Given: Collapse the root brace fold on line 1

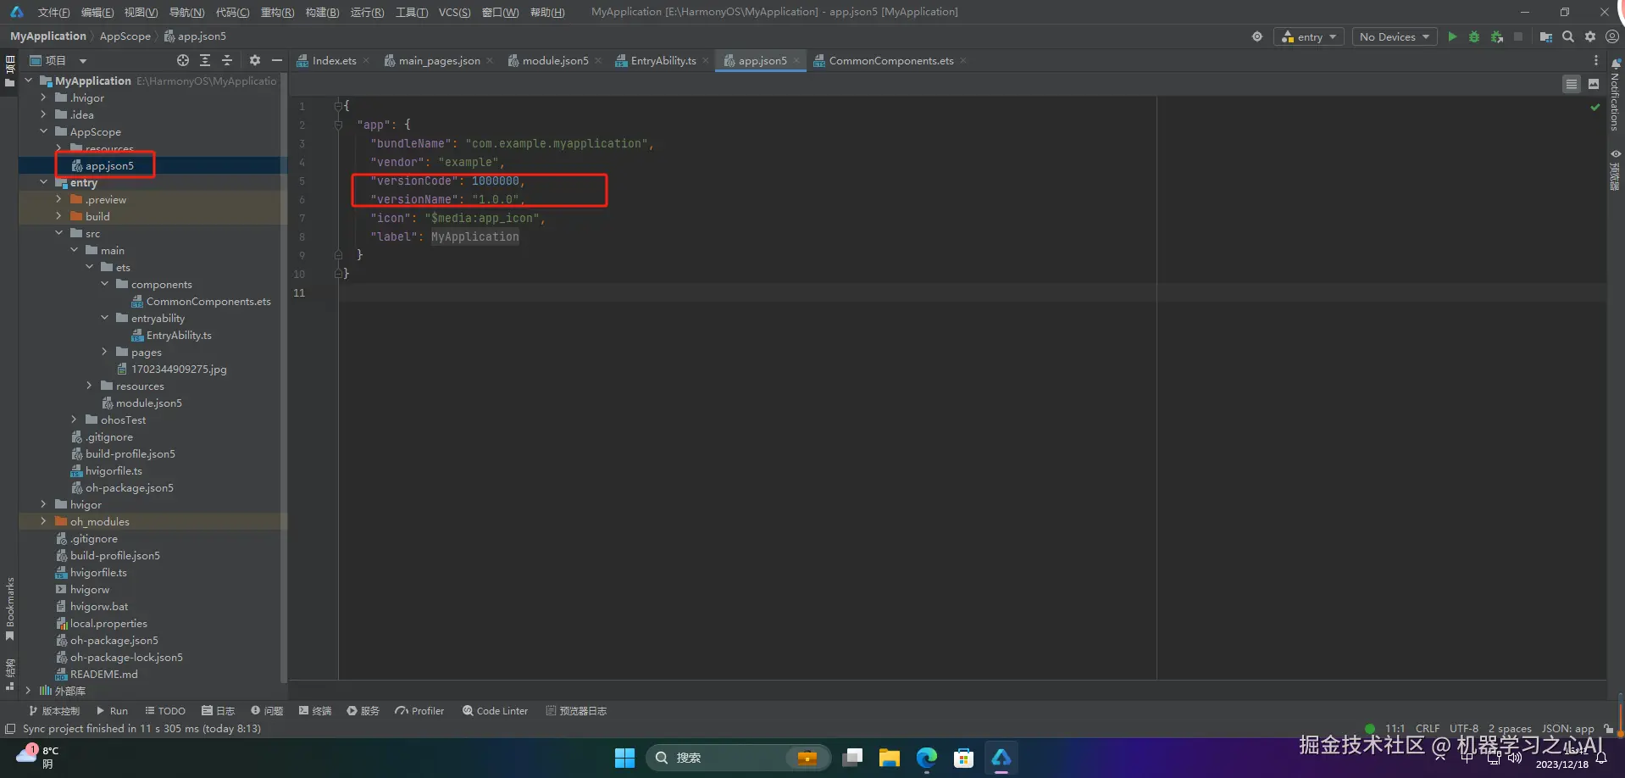Looking at the screenshot, I should (338, 106).
